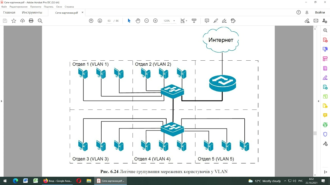330x185 pixels.
Task: Open Excel from the taskbar
Action: coord(36,181)
